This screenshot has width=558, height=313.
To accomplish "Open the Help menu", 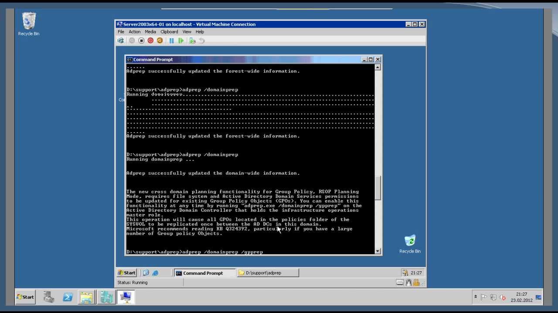I will [200, 32].
